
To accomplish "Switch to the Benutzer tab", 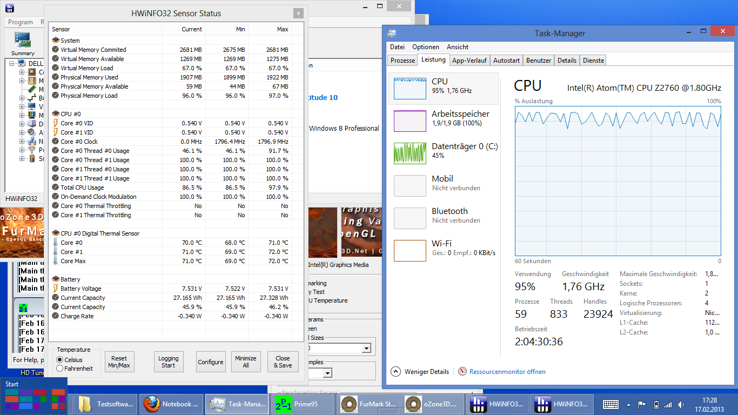I will click(539, 61).
